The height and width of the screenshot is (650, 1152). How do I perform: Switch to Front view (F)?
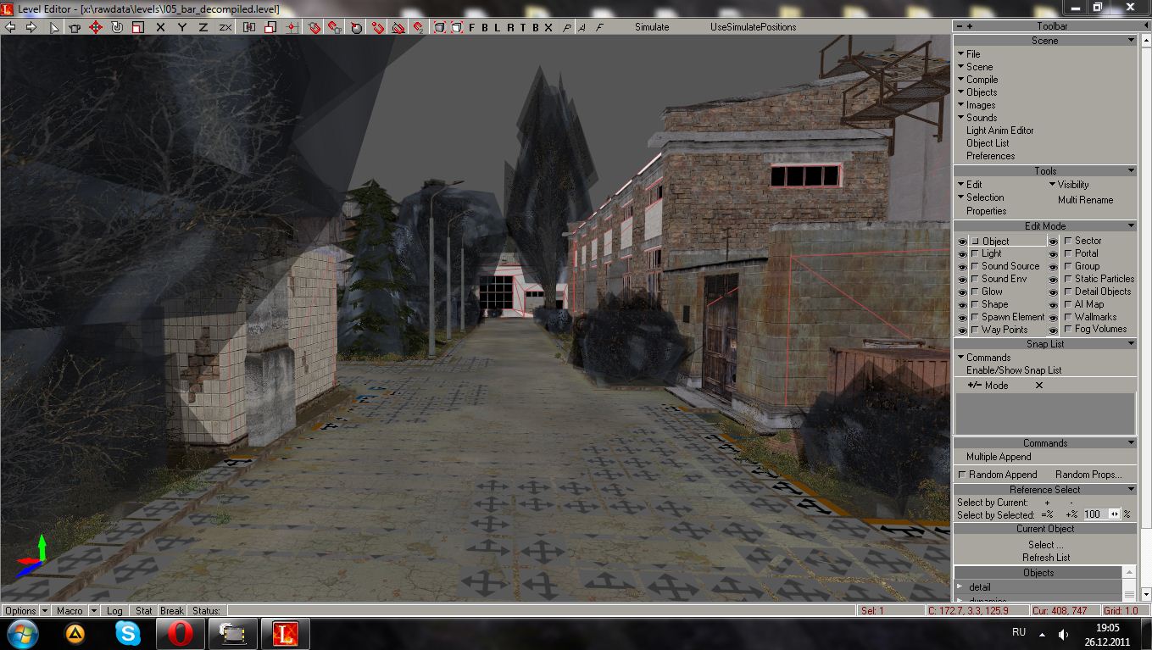[x=472, y=27]
